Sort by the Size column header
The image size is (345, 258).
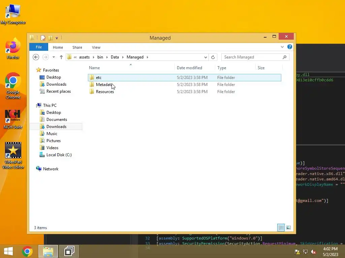269,68
